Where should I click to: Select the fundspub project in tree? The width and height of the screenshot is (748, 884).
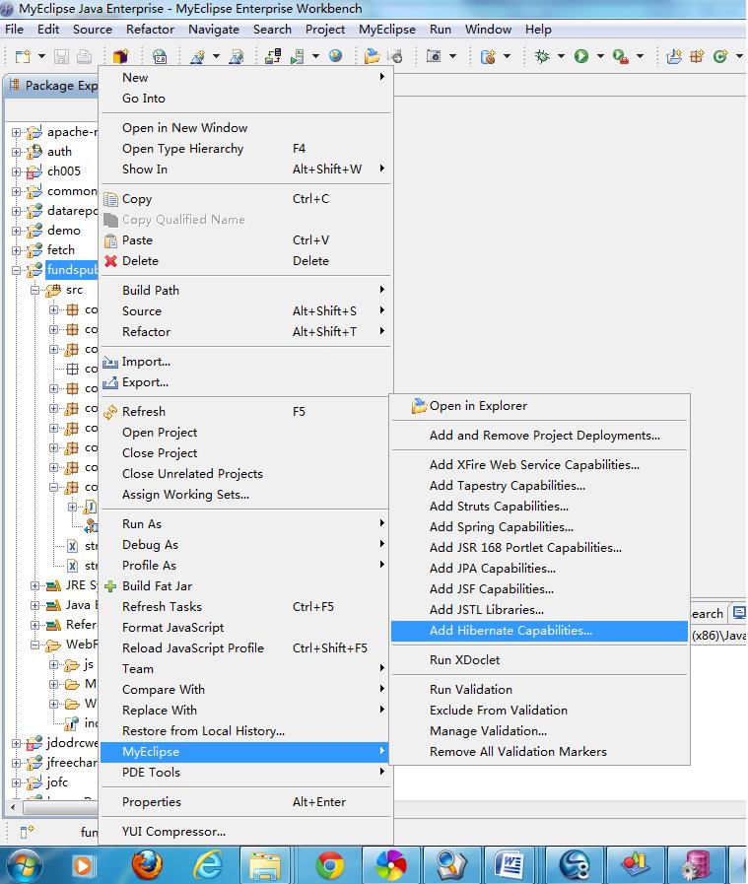tap(72, 270)
